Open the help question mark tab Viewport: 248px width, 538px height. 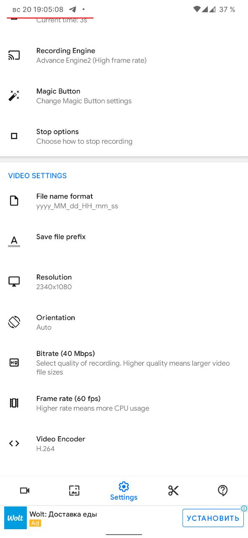pyautogui.click(x=223, y=491)
